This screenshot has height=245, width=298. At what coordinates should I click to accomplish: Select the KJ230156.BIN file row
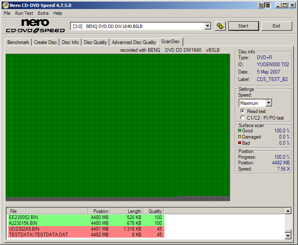[x=86, y=223]
